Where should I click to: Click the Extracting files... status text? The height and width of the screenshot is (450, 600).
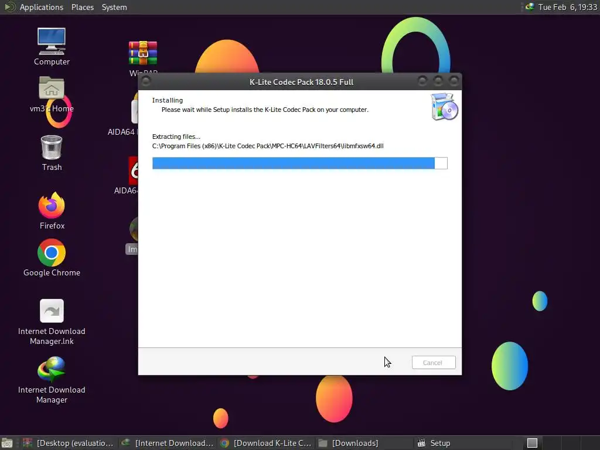(176, 137)
